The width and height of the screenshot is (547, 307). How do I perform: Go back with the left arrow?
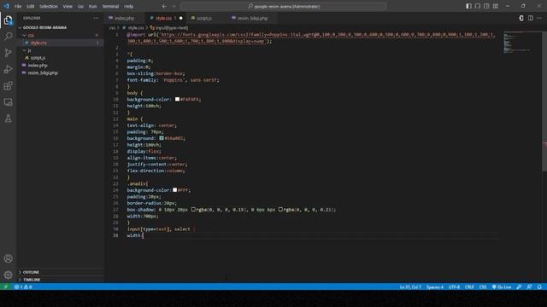pos(164,6)
